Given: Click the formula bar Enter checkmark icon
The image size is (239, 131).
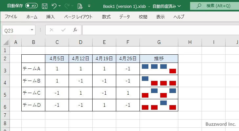Looking at the screenshot, I should coord(63,30).
